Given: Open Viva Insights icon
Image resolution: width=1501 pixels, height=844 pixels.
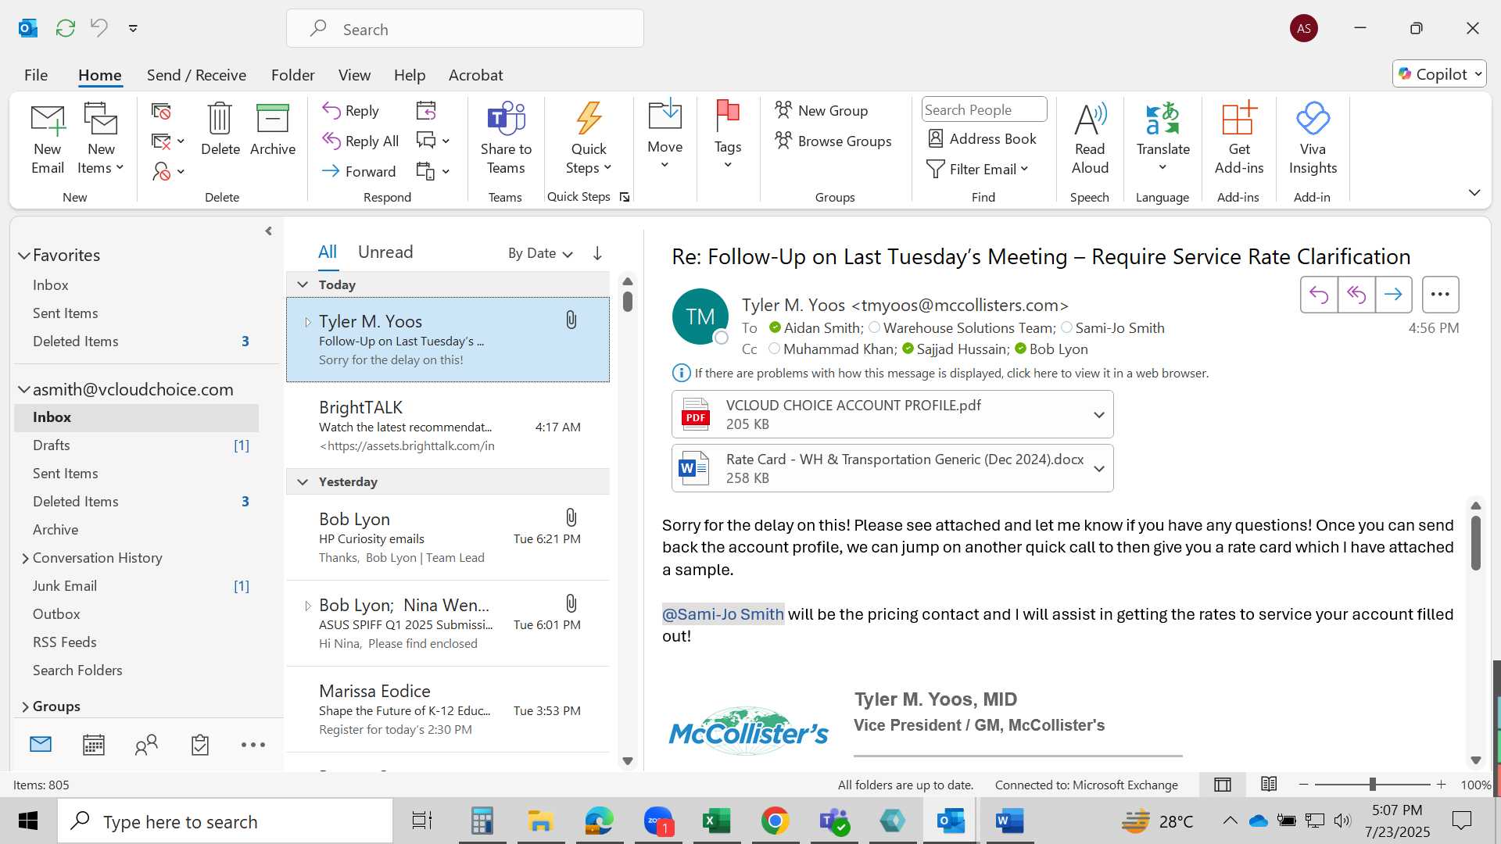Looking at the screenshot, I should (1313, 119).
